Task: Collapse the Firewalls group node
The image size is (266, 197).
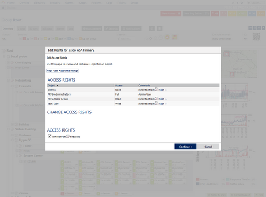Action: tap(12, 86)
